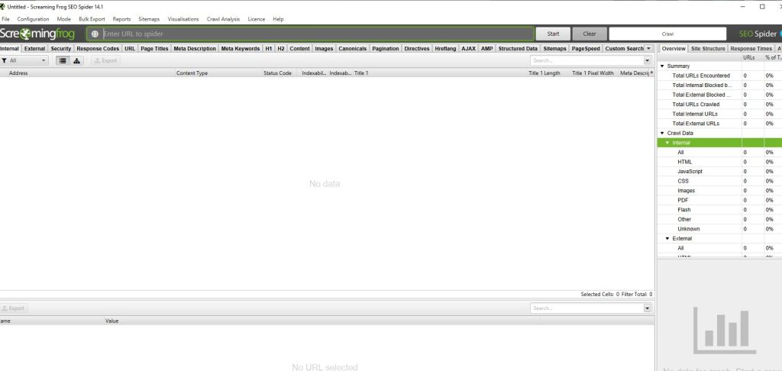Click the Screaming Frog logo

pos(37,34)
